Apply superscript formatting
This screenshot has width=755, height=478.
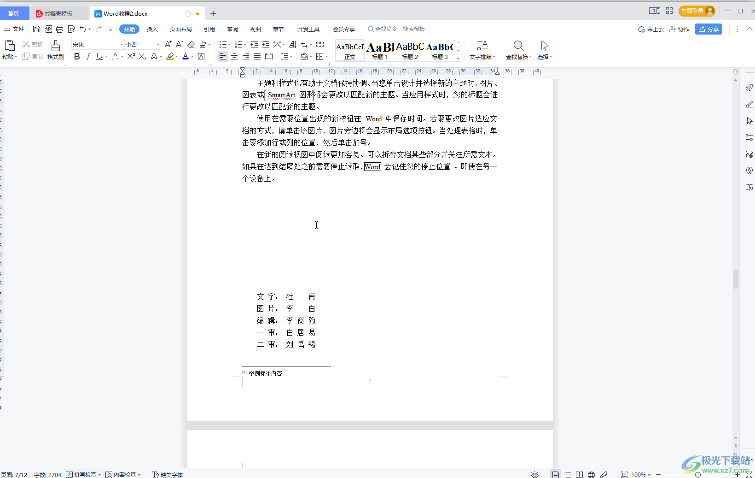[x=131, y=56]
